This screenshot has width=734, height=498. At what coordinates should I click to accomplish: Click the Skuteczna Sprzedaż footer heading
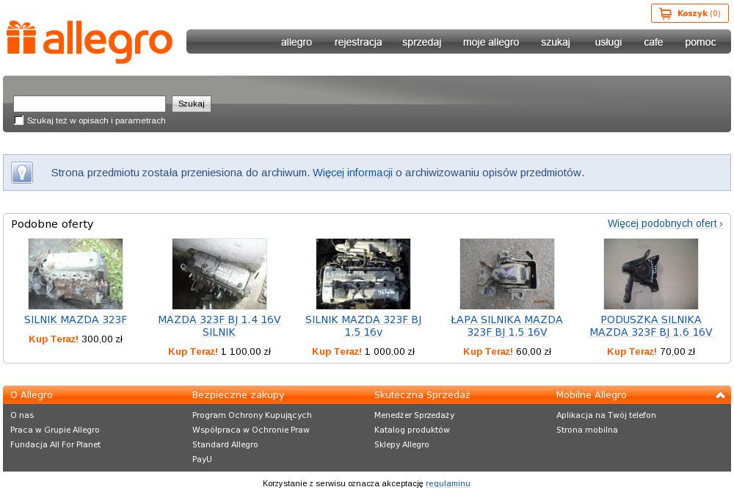click(x=422, y=395)
